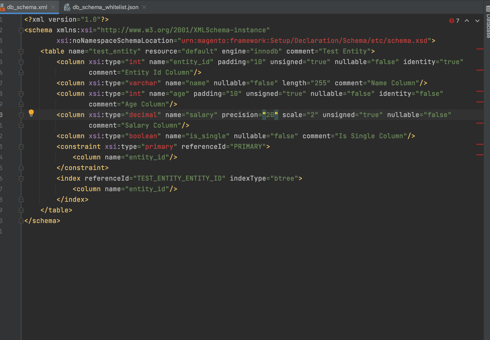Select the db_schema.xml tab
Viewport: 490px width, 340px height.
(x=27, y=7)
